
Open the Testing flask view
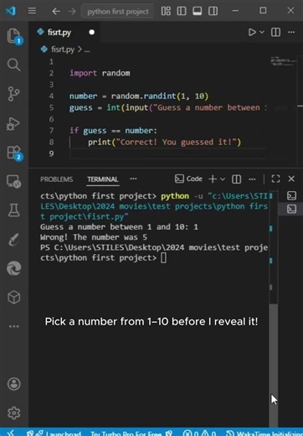[x=13, y=210]
